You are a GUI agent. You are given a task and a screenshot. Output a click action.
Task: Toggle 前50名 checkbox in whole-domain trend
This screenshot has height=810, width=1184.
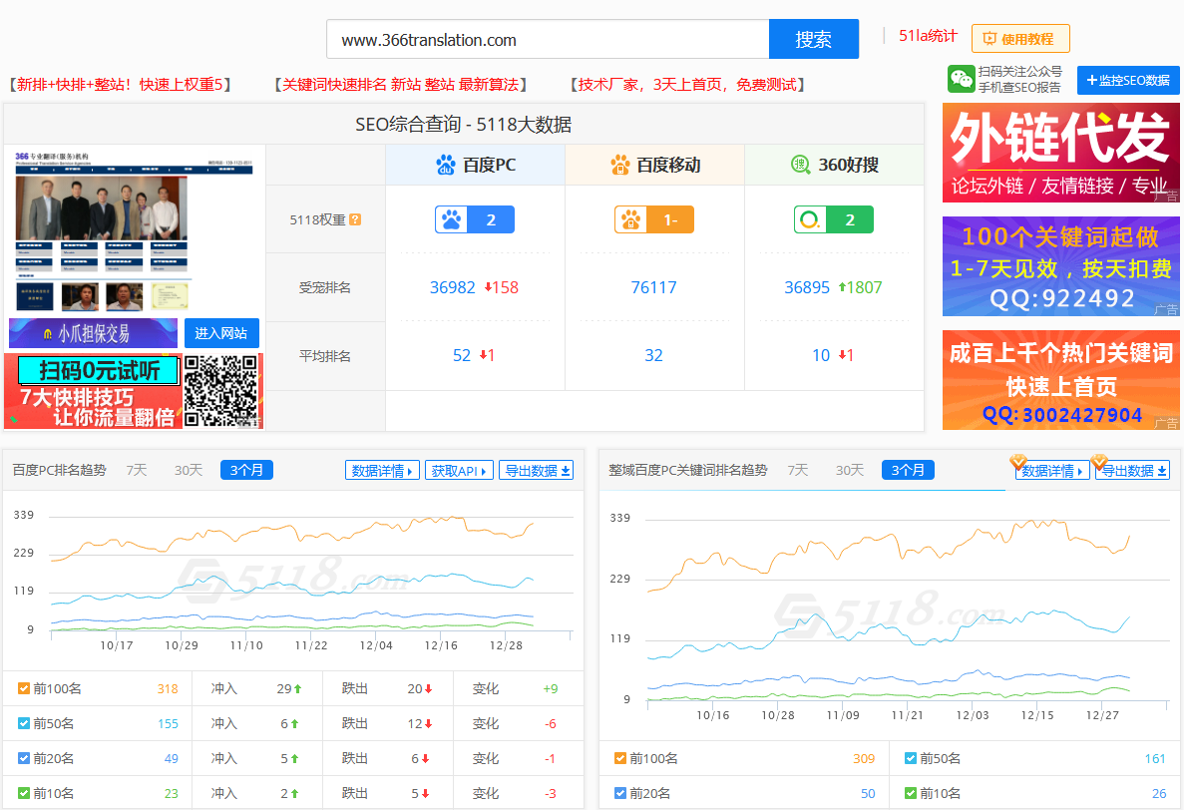click(911, 758)
